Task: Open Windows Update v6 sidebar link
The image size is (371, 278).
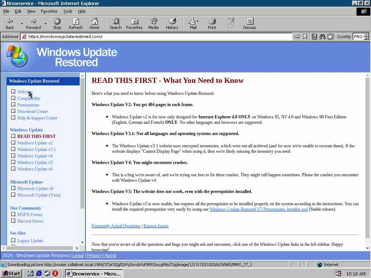Action: click(35, 169)
